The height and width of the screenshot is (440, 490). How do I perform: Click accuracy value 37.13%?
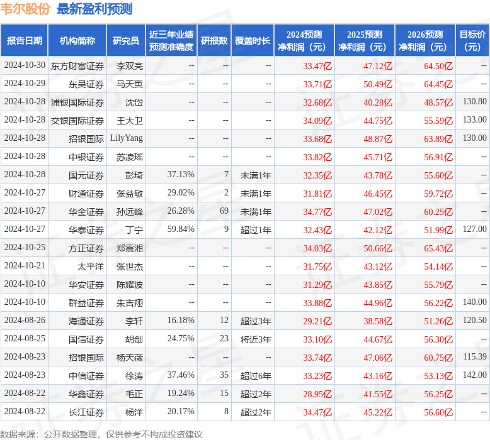tap(181, 174)
